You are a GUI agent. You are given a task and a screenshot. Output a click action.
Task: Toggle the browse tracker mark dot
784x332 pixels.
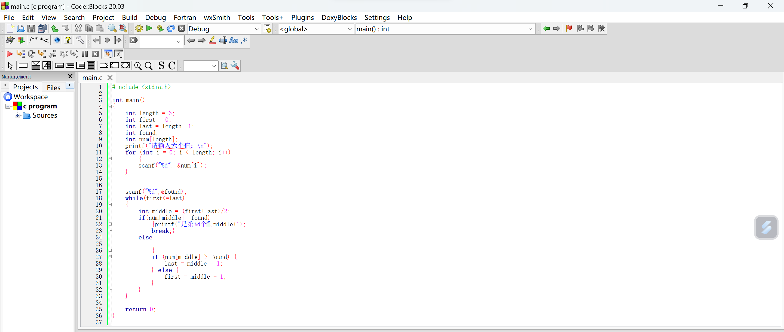pyautogui.click(x=107, y=40)
